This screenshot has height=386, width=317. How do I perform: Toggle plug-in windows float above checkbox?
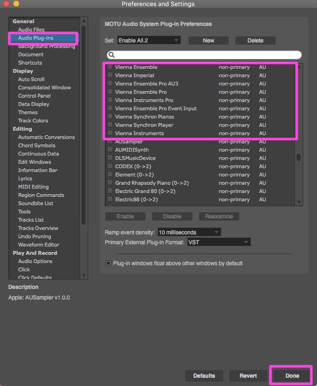(108, 263)
